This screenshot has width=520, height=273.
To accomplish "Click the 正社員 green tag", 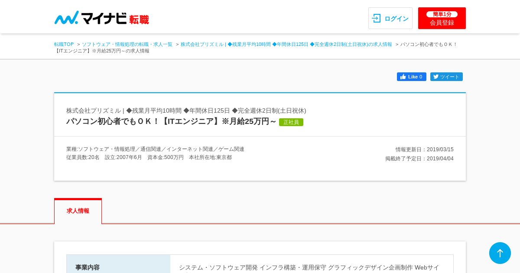I will coord(291,122).
